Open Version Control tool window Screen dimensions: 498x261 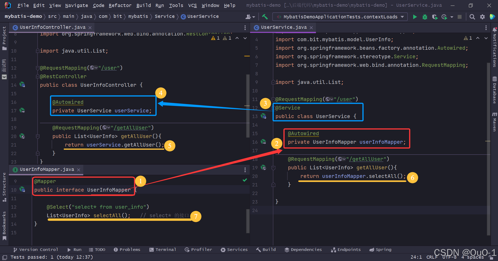coord(36,250)
